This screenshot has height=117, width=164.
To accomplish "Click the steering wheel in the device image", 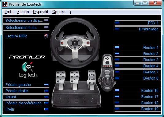I will click(x=75, y=43).
